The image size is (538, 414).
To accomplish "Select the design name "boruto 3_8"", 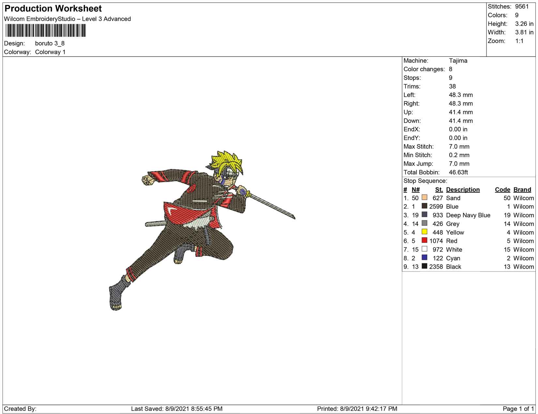I will (50, 43).
